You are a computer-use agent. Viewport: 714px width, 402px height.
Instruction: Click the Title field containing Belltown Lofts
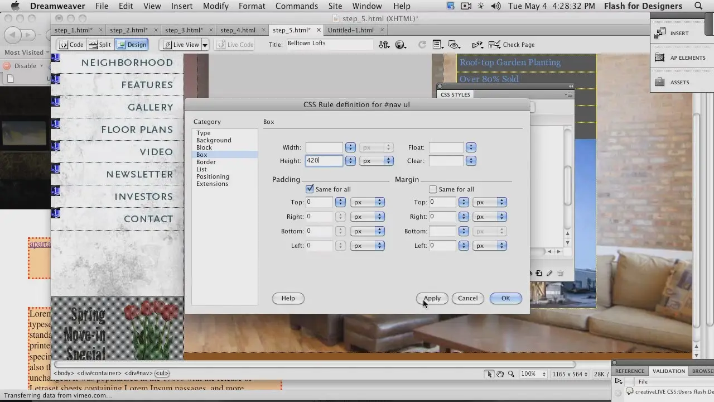(329, 44)
